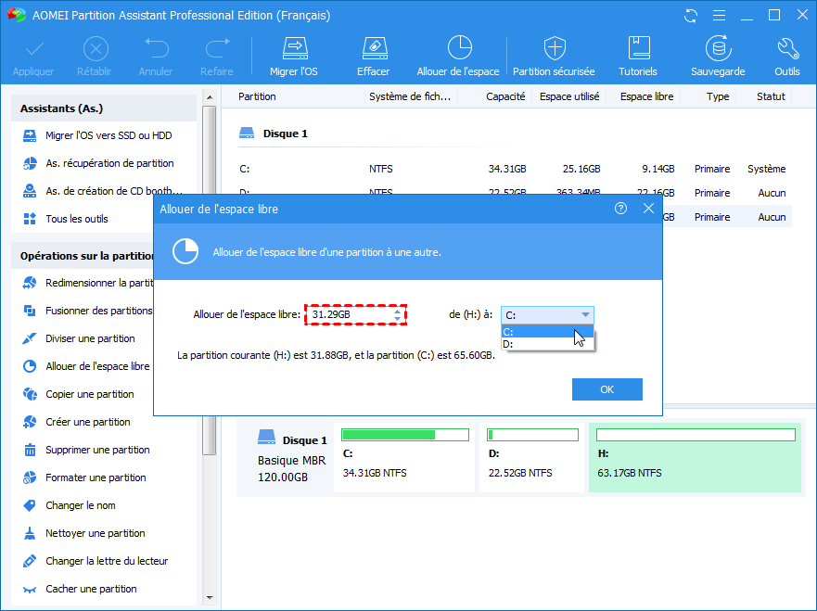Click the Rétablir toolbar icon

click(x=96, y=49)
